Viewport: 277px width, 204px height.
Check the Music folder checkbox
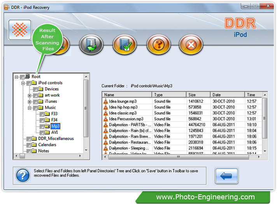(x=35, y=108)
